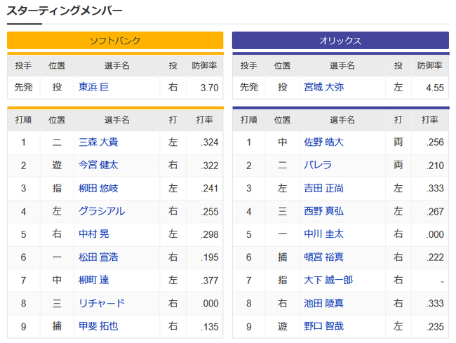
Task: Click 打順 header in SoftBank batting table
Action: (x=23, y=120)
